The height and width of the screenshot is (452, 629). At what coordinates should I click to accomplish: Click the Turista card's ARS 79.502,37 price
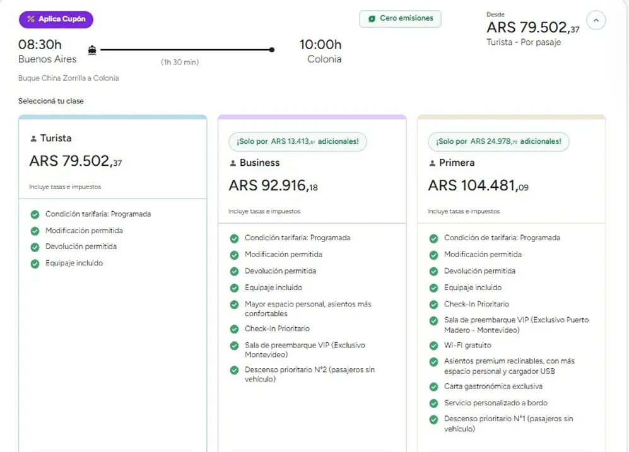(x=76, y=161)
